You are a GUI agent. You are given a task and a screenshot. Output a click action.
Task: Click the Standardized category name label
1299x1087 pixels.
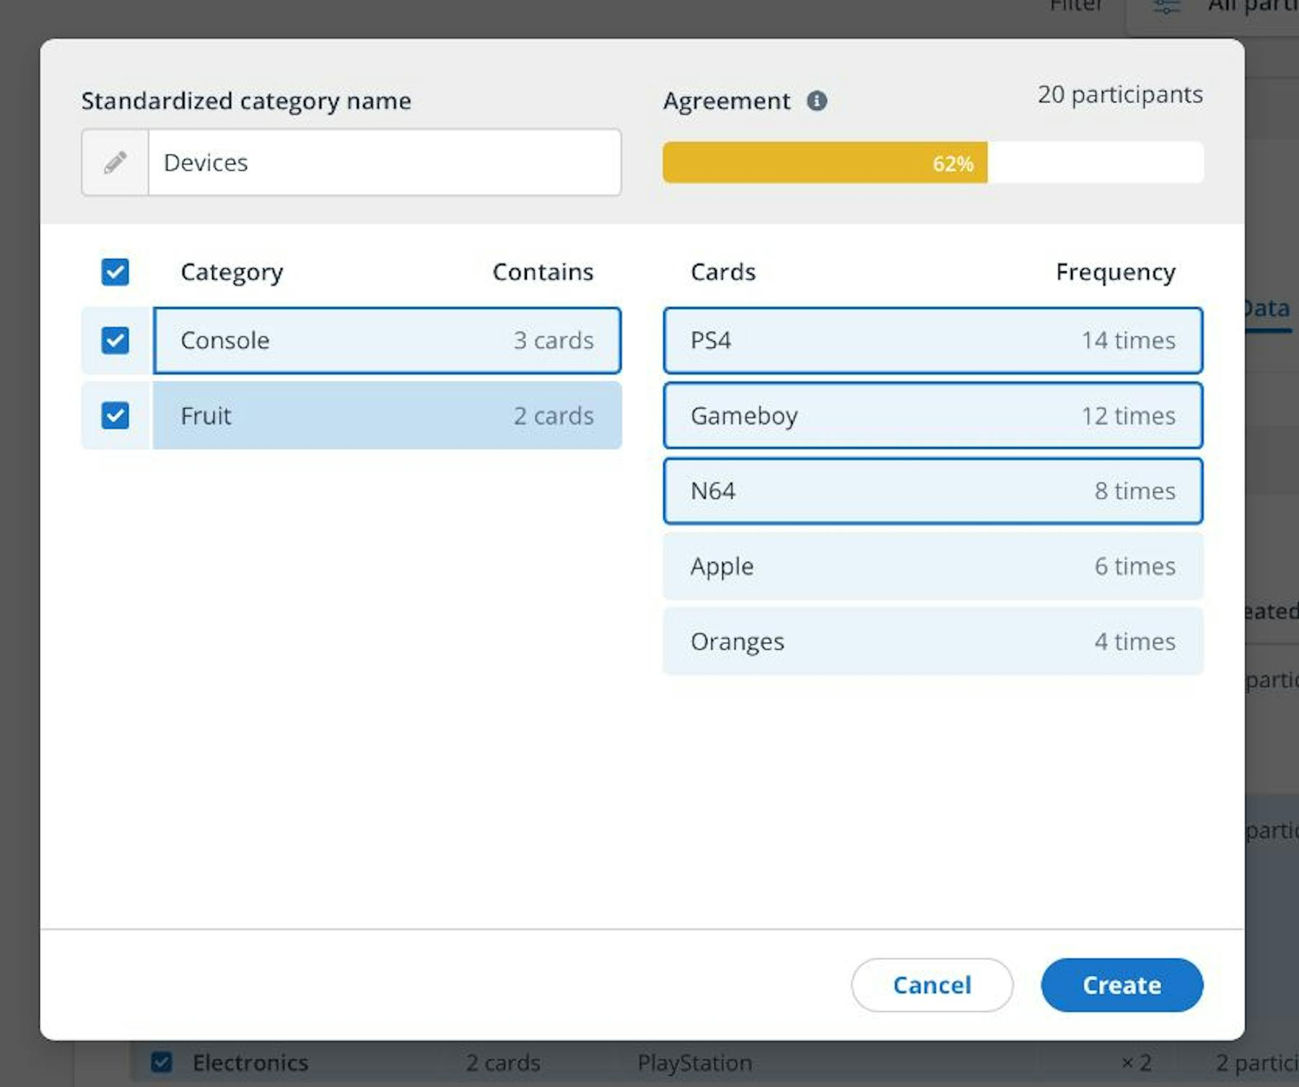point(246,102)
